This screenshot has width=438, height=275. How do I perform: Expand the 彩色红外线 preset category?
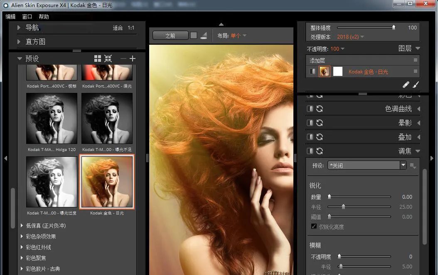click(x=22, y=247)
